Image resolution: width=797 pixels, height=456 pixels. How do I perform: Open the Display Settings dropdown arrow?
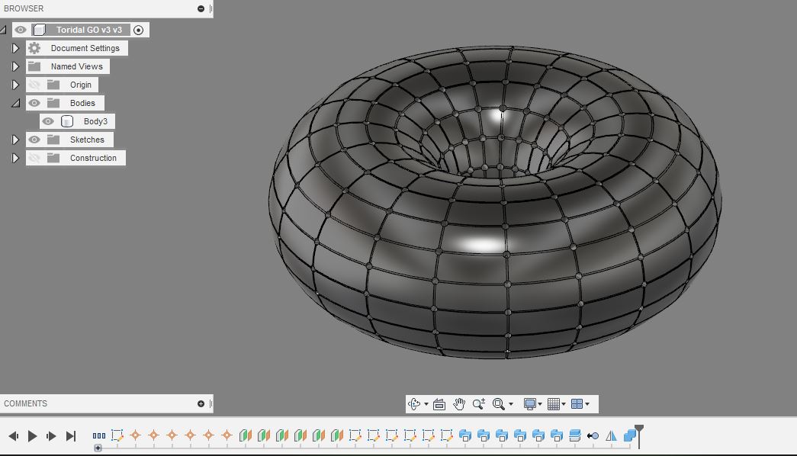[540, 404]
